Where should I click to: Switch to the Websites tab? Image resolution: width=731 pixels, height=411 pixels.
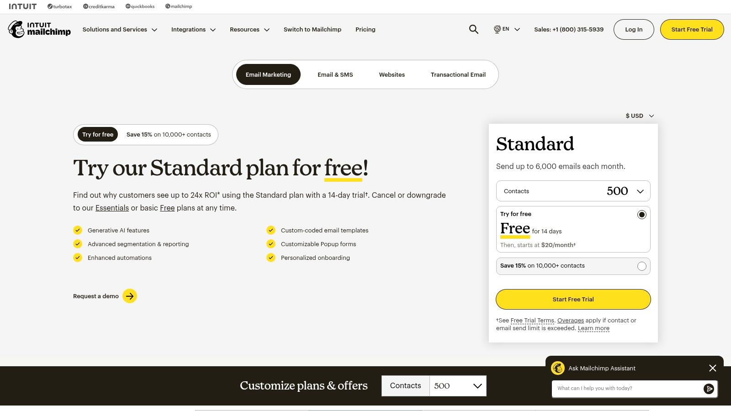point(392,74)
